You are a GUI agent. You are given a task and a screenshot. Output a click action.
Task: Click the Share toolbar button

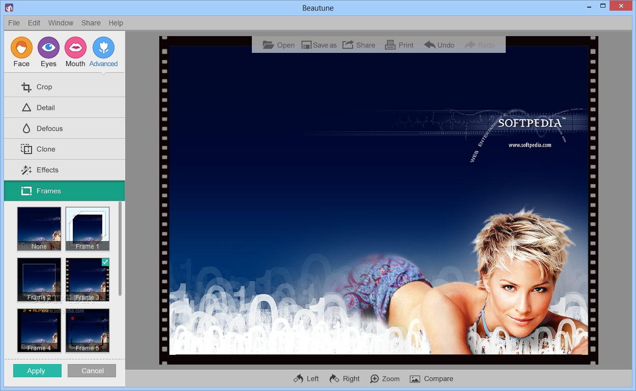[x=359, y=45]
